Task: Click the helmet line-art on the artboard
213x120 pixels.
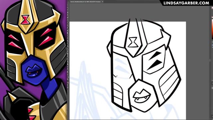Action: (144, 65)
